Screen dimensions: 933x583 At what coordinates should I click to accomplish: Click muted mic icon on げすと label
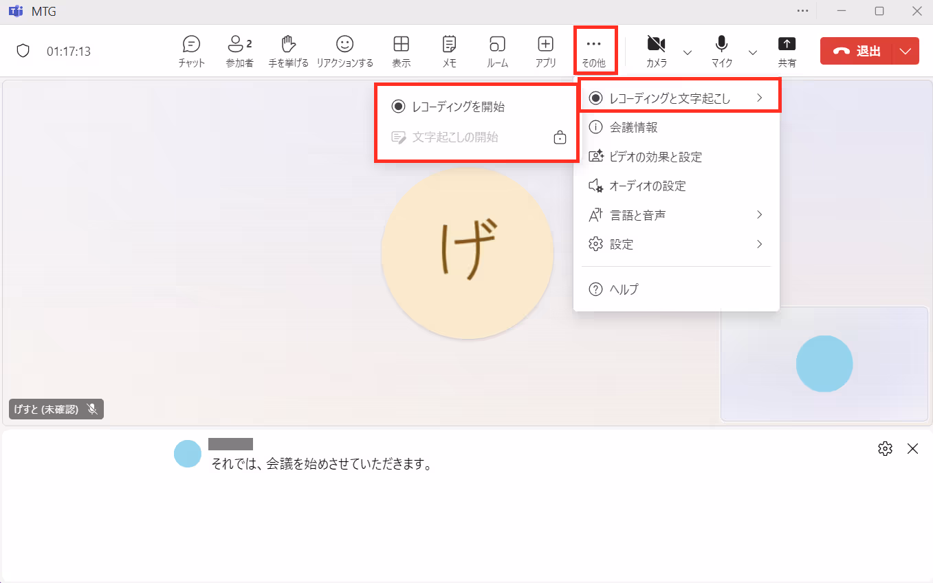(92, 409)
